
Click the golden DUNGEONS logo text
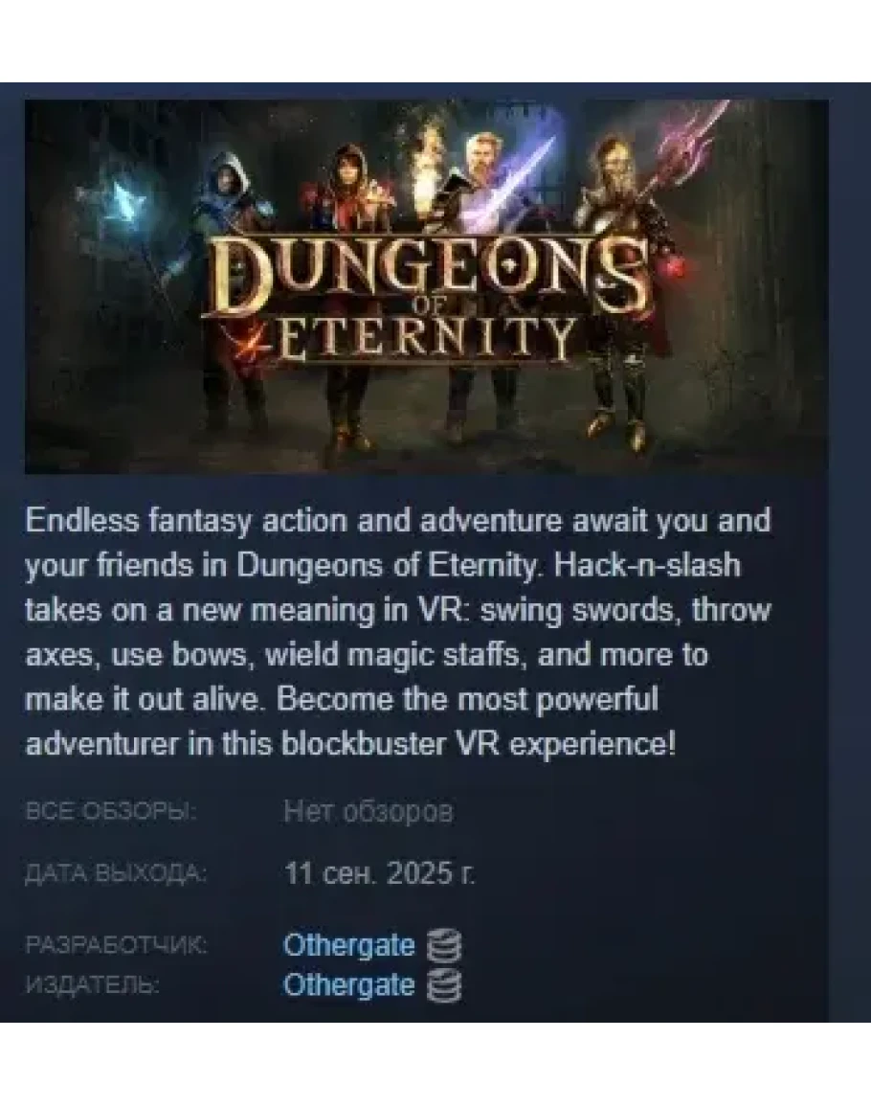[427, 275]
